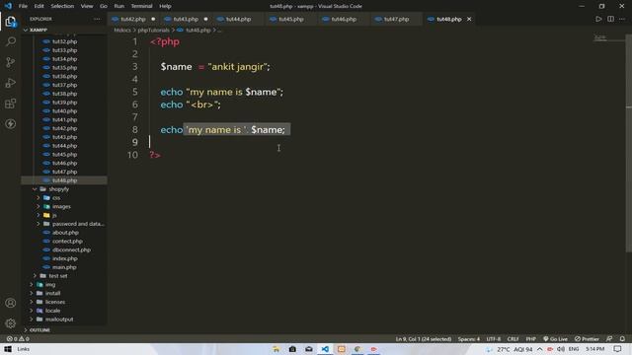The image size is (632, 355).
Task: Click the unsaved dot on tut42.php tab
Action: (153, 19)
